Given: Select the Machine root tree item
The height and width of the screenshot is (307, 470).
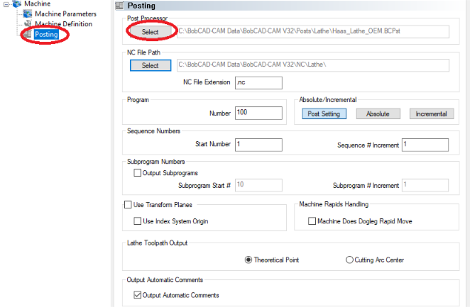Looking at the screenshot, I should point(37,4).
